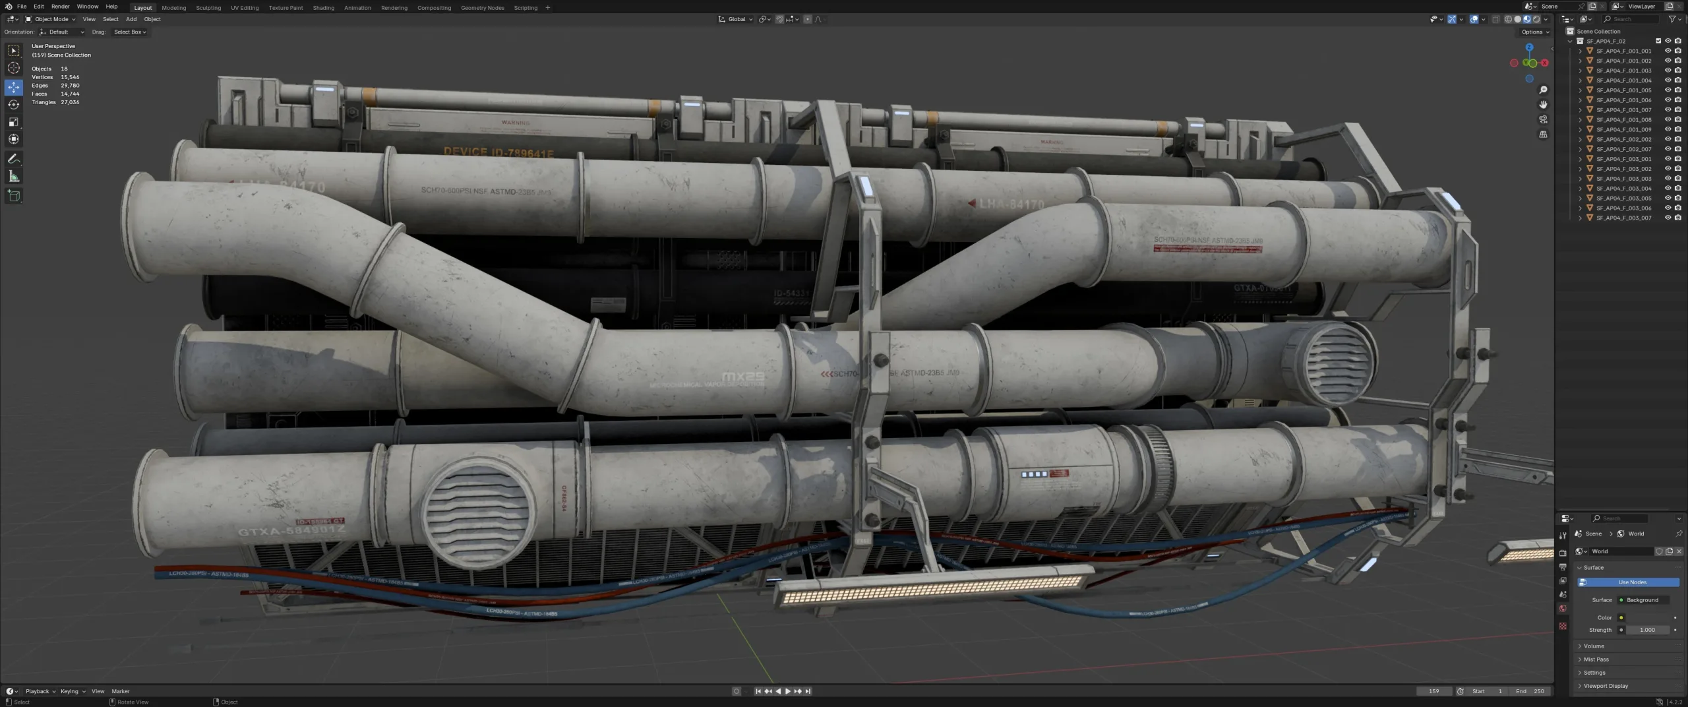Uncheck the SF_AP04_F_02 collection checkbox
Screen dimensions: 1688x707
[x=1658, y=41]
